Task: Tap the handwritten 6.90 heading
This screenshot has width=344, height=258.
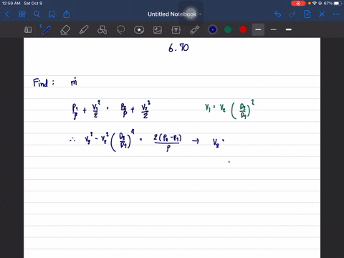Action: (x=178, y=48)
